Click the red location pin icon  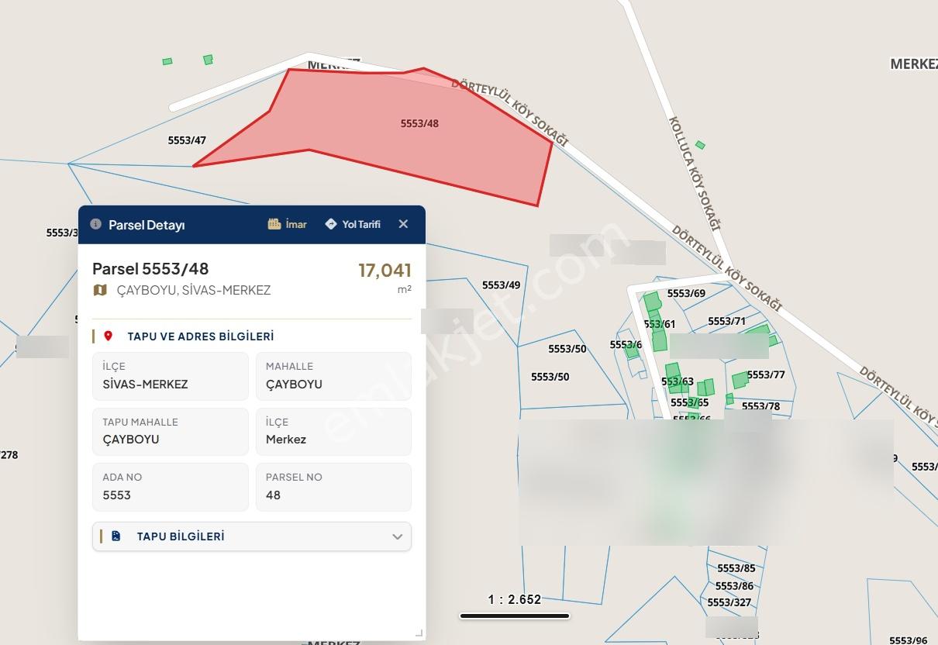click(109, 336)
